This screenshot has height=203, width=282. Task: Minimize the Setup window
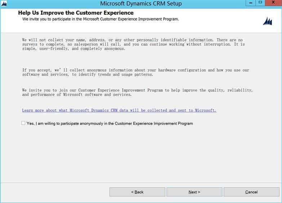(251, 3)
